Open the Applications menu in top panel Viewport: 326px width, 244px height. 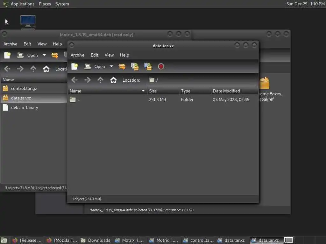point(19,4)
